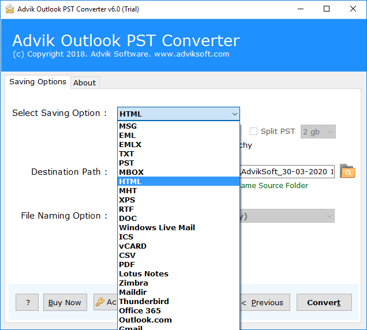
Task: Pick vCARD format entry
Action: point(178,246)
